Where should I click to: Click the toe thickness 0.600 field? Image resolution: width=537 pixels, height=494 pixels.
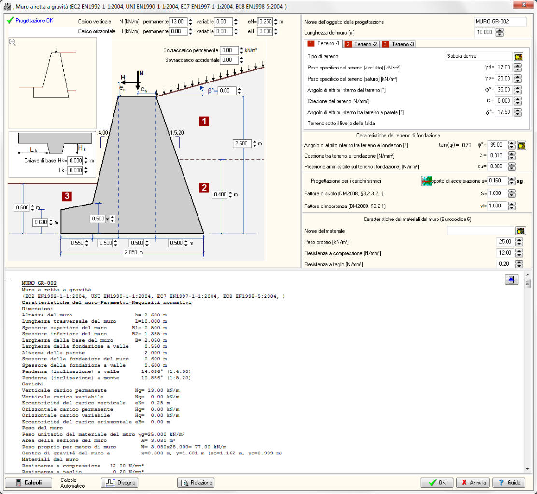pyautogui.click(x=41, y=222)
